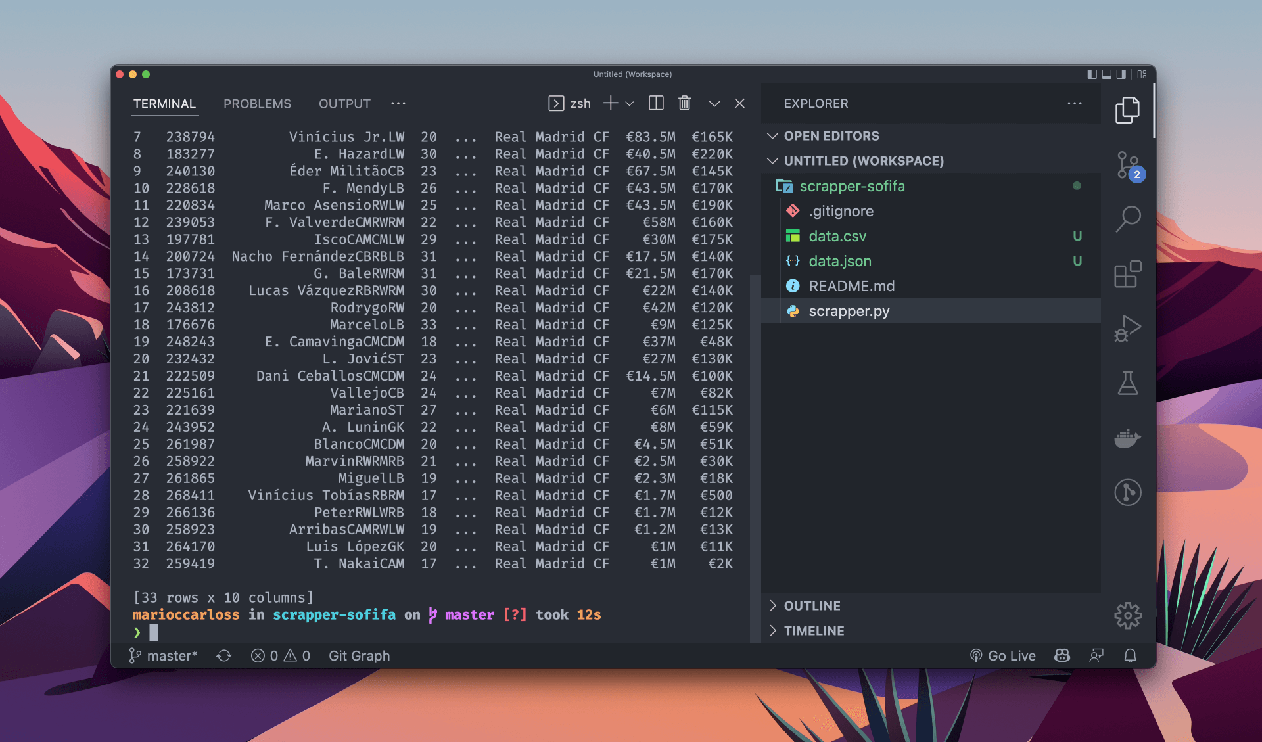Click the feedback/live share person icon
This screenshot has height=742, width=1262.
coord(1096,656)
